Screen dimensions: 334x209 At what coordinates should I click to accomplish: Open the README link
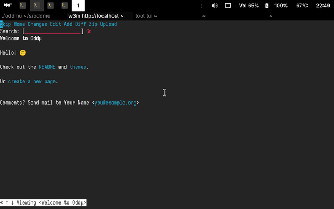[x=47, y=67]
